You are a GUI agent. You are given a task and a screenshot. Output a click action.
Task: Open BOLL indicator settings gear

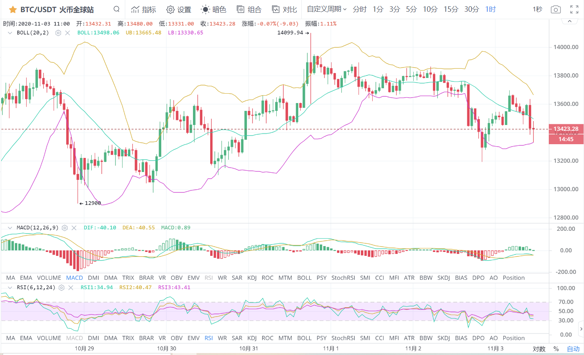pos(58,33)
